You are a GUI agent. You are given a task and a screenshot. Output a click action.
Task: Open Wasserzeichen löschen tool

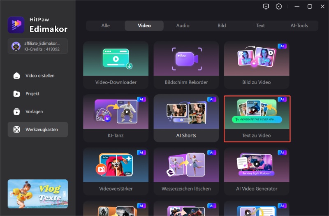(x=186, y=172)
